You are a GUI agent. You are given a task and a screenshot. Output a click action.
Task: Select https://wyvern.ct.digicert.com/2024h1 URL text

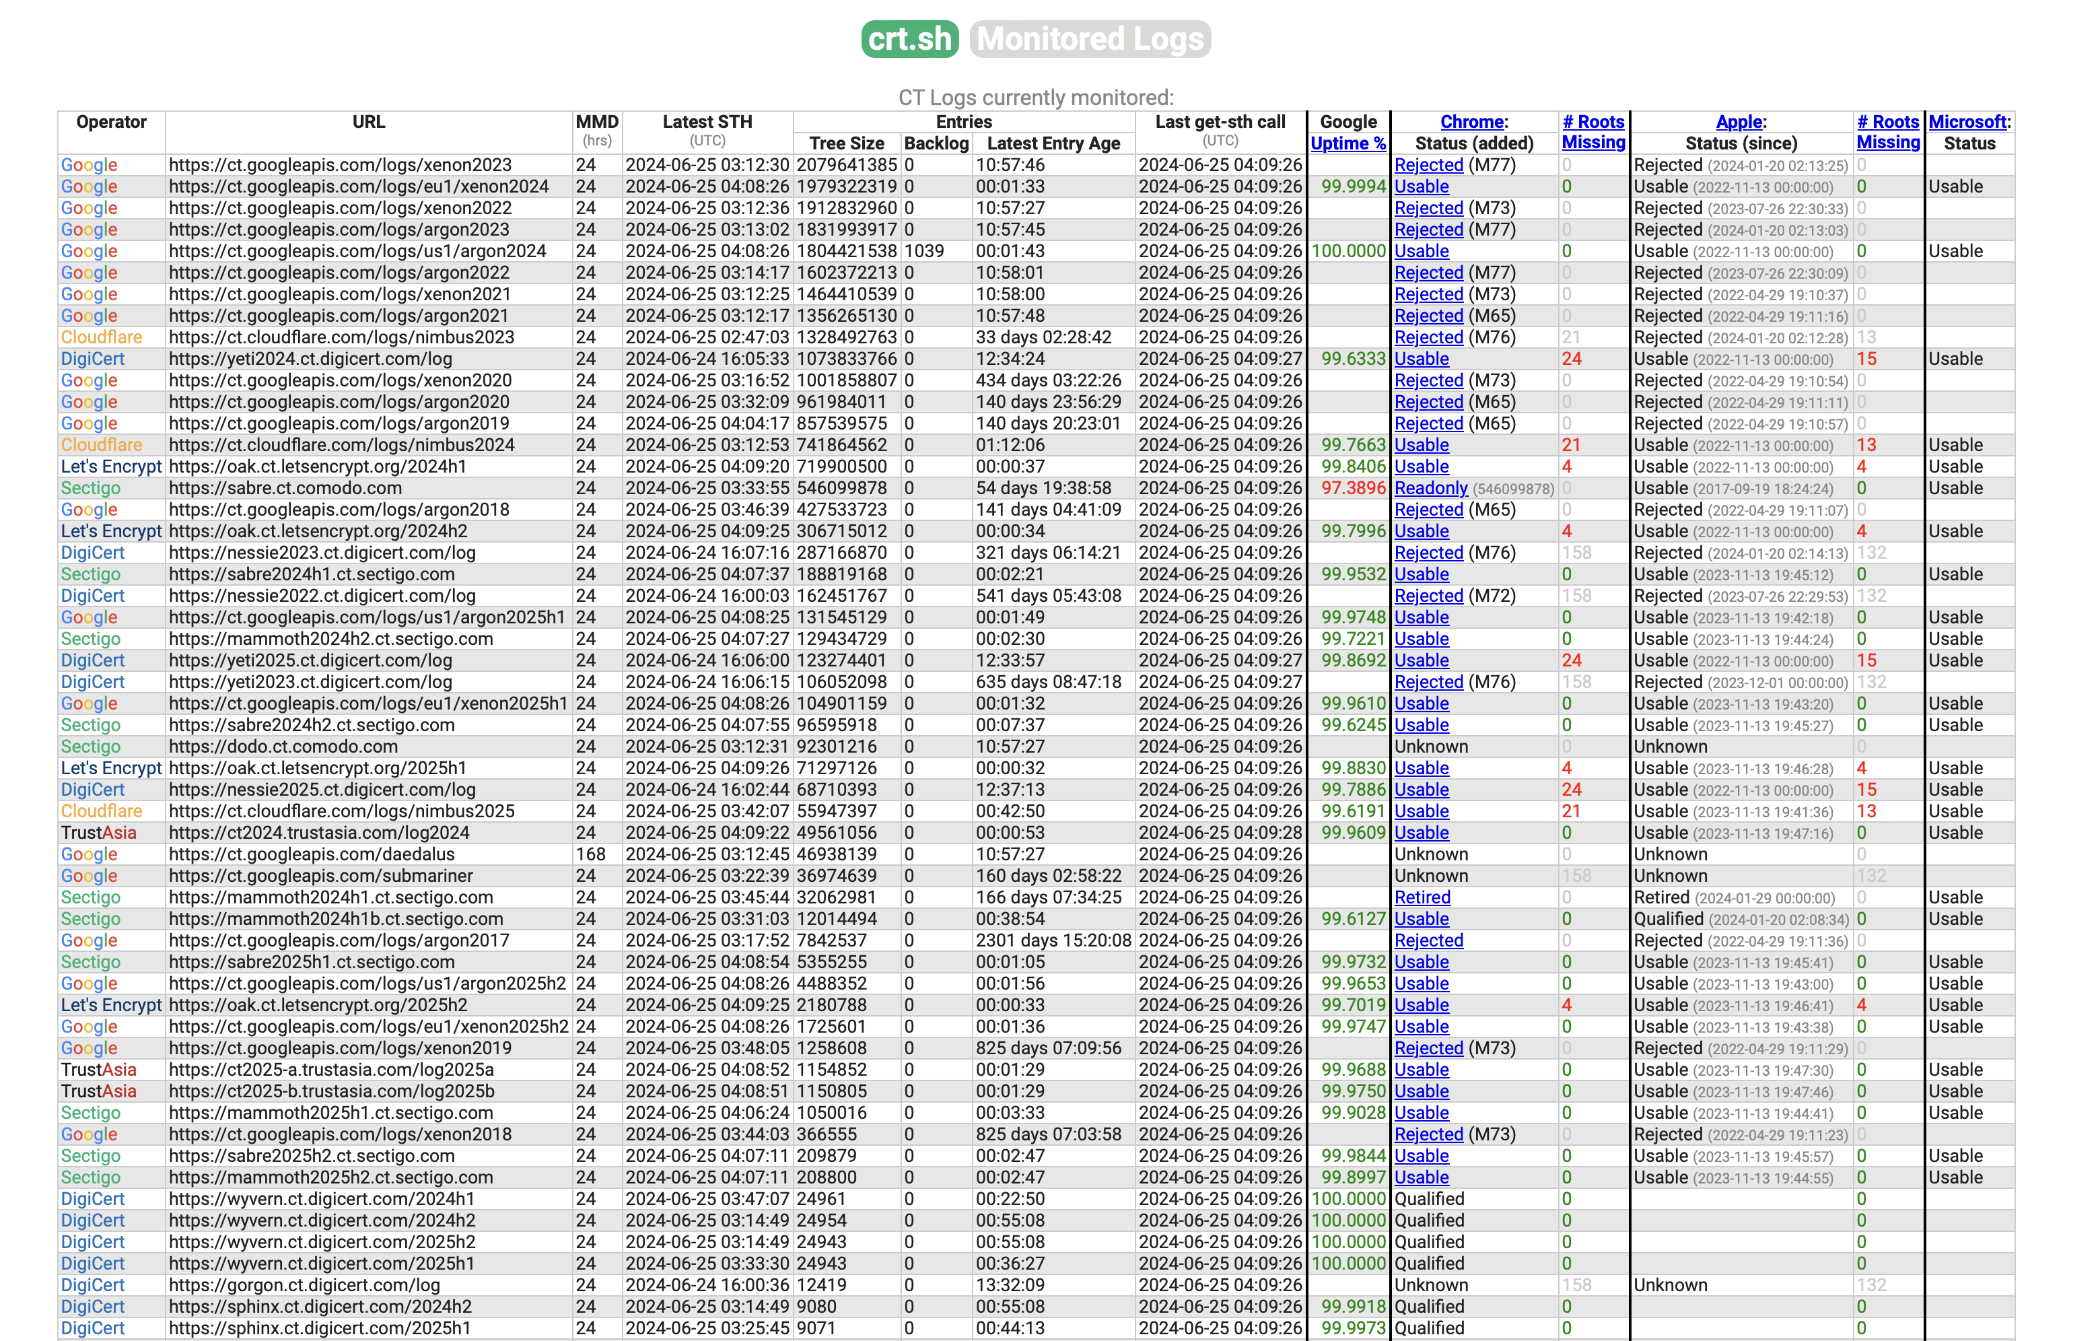coord(322,1199)
